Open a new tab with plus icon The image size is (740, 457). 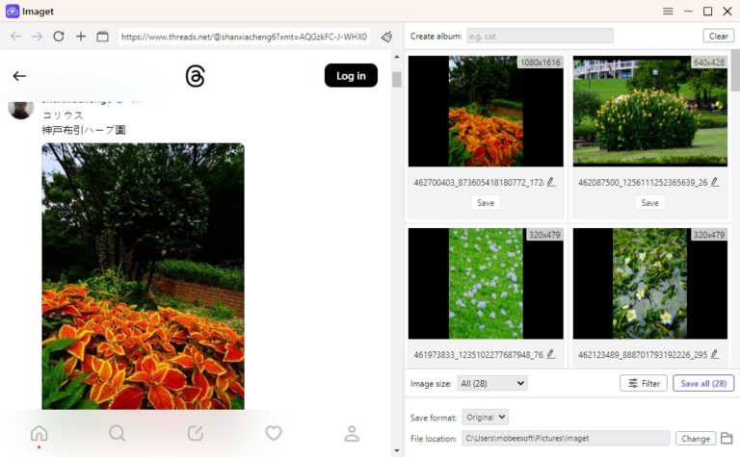pyautogui.click(x=81, y=37)
